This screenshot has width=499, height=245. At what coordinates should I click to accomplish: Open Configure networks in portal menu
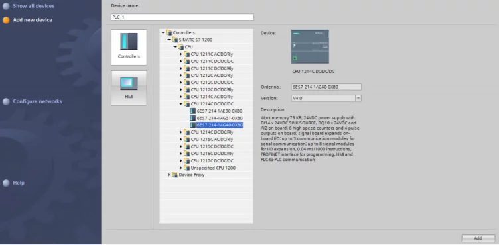pos(37,101)
